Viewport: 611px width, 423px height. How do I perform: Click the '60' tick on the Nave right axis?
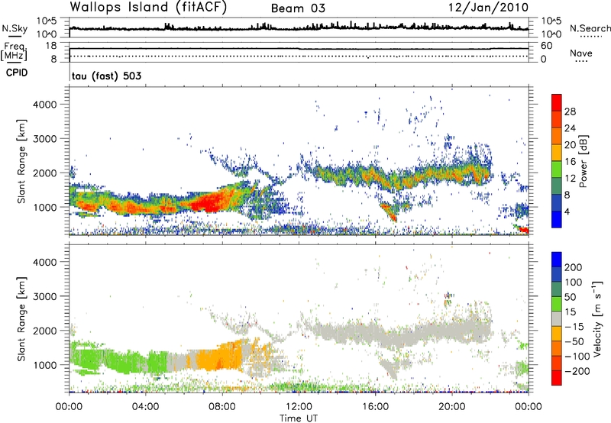[x=547, y=46]
